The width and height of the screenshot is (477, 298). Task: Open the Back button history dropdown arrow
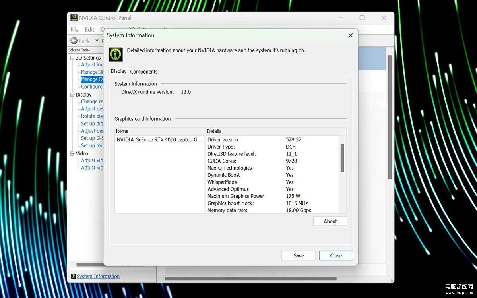pyautogui.click(x=97, y=41)
